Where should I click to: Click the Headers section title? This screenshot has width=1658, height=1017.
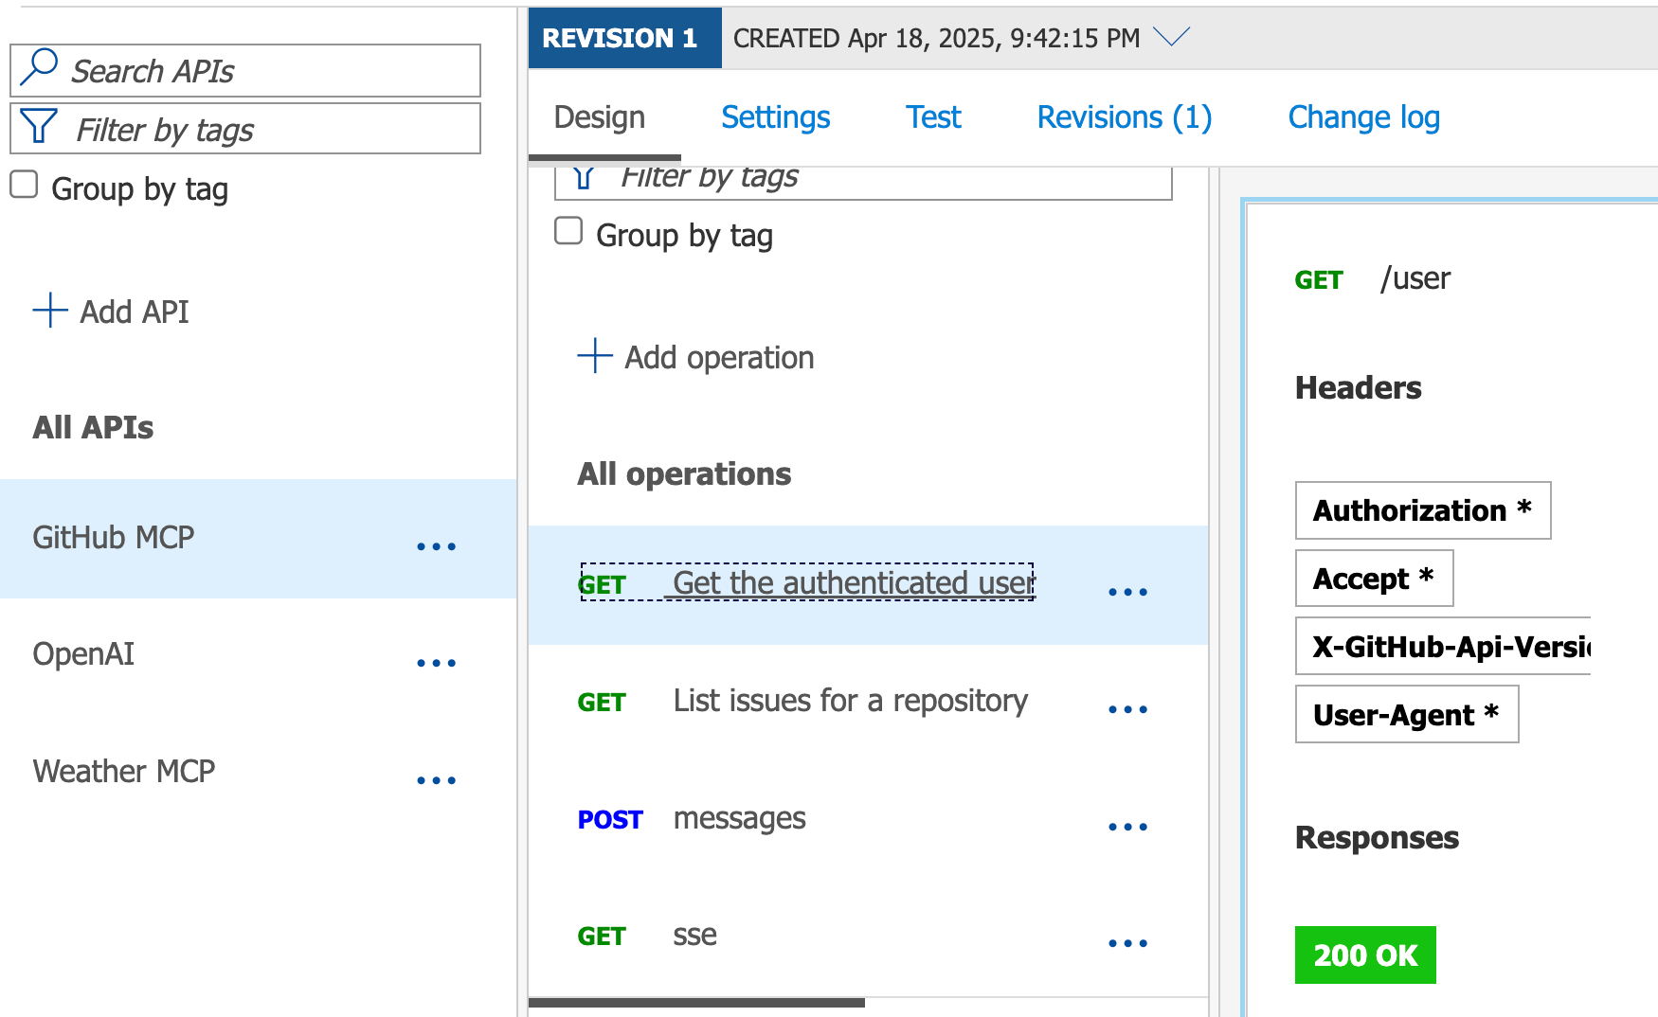pos(1358,388)
